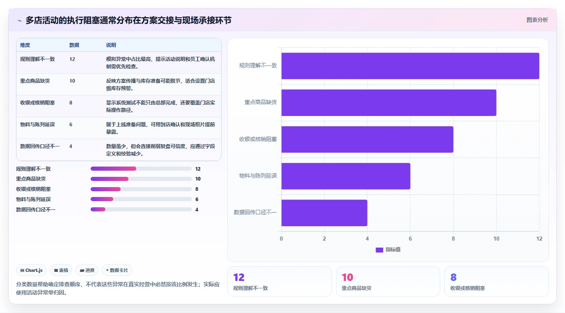
Task: Click the table cell reading 物料与陈列延误
Action: click(x=37, y=125)
